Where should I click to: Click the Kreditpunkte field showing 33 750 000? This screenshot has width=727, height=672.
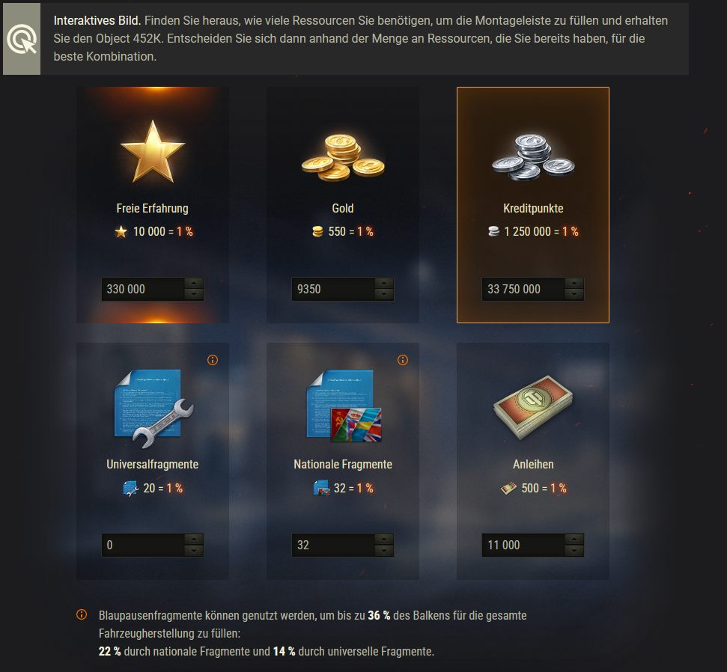pyautogui.click(x=523, y=289)
